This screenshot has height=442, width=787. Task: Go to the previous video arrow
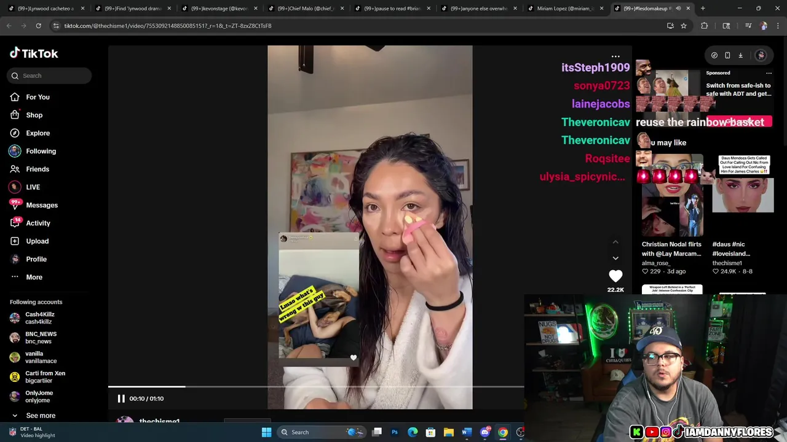point(615,242)
